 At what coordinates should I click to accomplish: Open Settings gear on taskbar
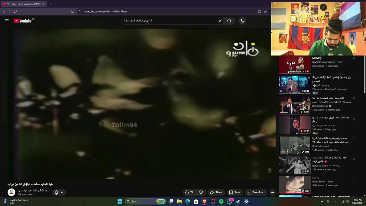point(246,201)
